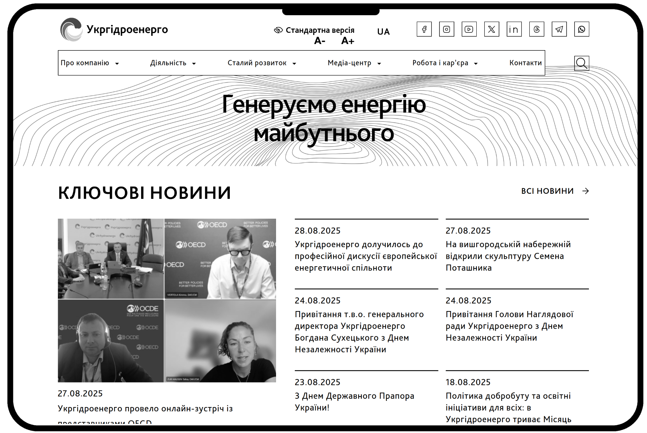Go to the Контакти menu item

[525, 63]
